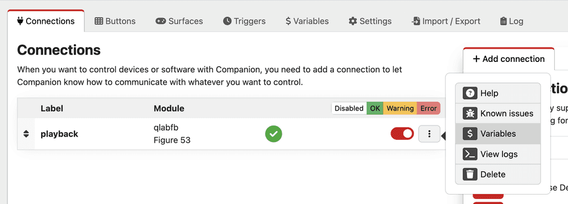Open the Triggers tab

click(x=244, y=21)
